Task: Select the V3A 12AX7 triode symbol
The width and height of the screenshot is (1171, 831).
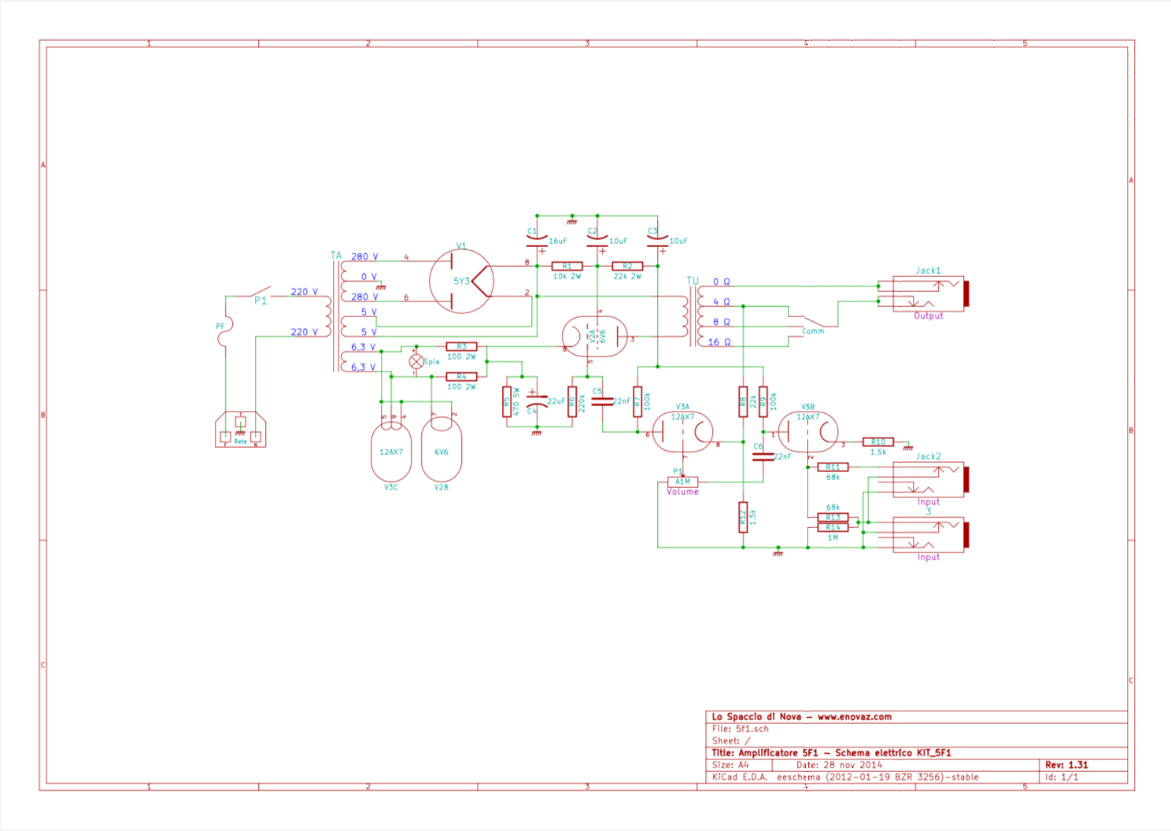Action: click(682, 432)
